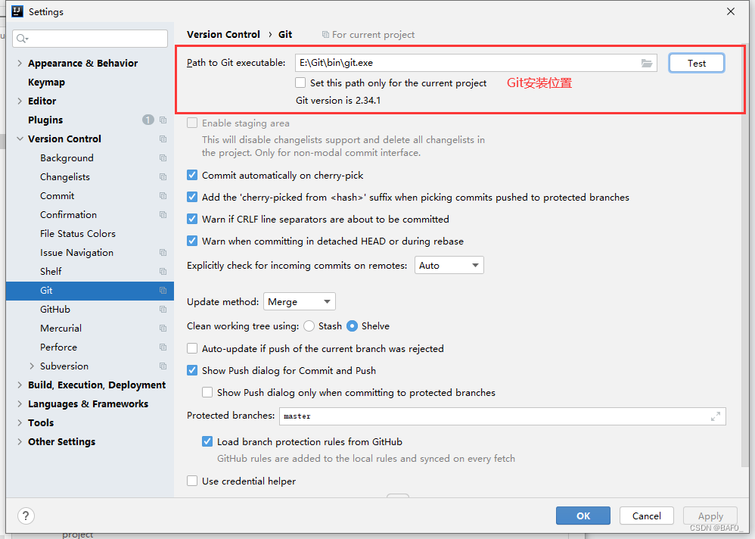Collapse the Version Control section
This screenshot has width=755, height=539.
(20, 139)
